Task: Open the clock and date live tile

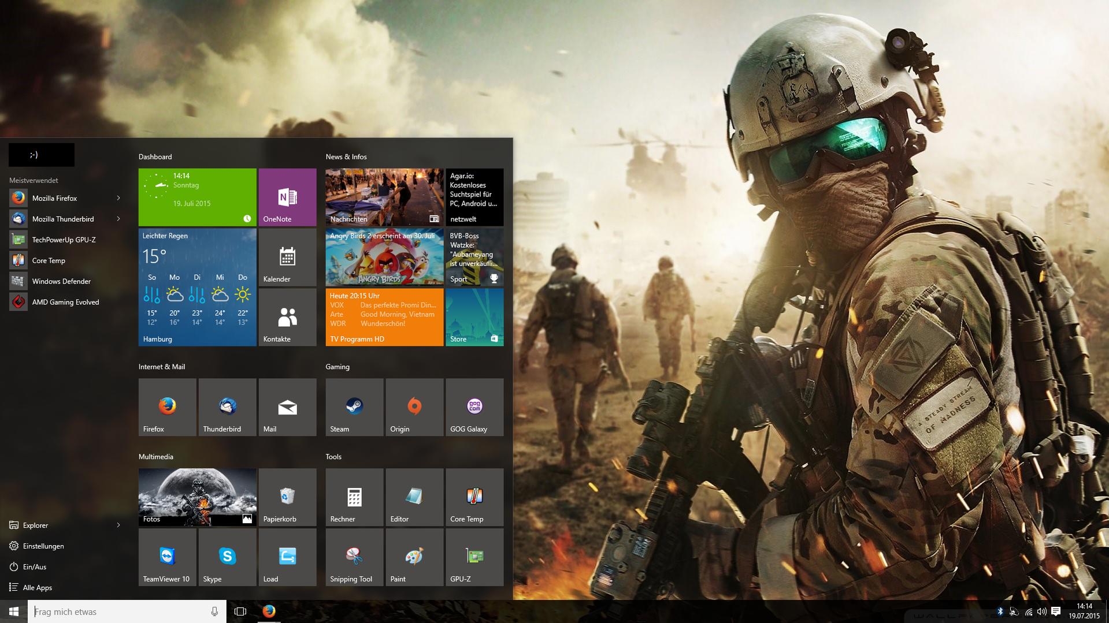Action: (197, 197)
